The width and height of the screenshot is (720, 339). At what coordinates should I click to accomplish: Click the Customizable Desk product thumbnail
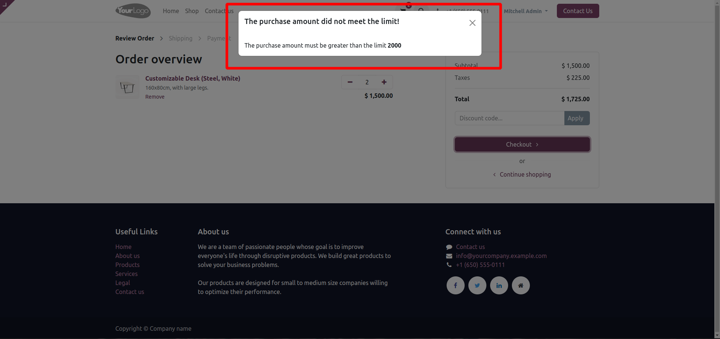pos(127,87)
